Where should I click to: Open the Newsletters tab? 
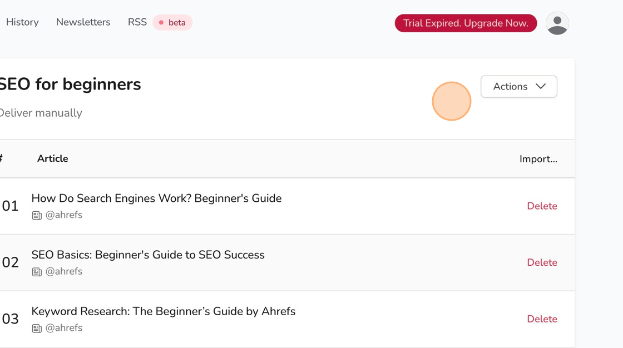pos(83,22)
